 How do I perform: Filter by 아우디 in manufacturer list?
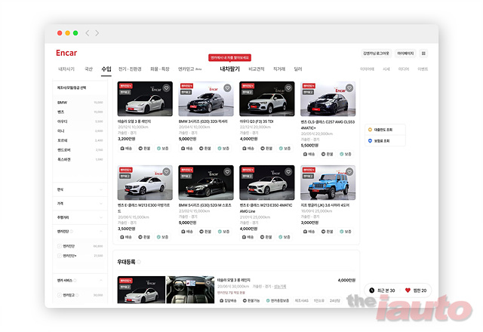[x=62, y=121]
